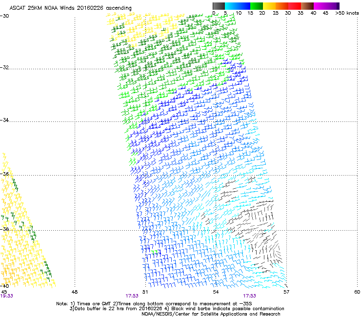This screenshot has width=361, height=317.
Task: Click the 51 longitude axis label
Action: coord(145,292)
